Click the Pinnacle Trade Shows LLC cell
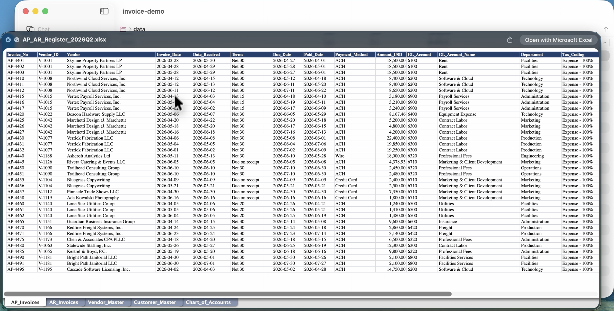The height and width of the screenshot is (311, 614). coord(111,191)
